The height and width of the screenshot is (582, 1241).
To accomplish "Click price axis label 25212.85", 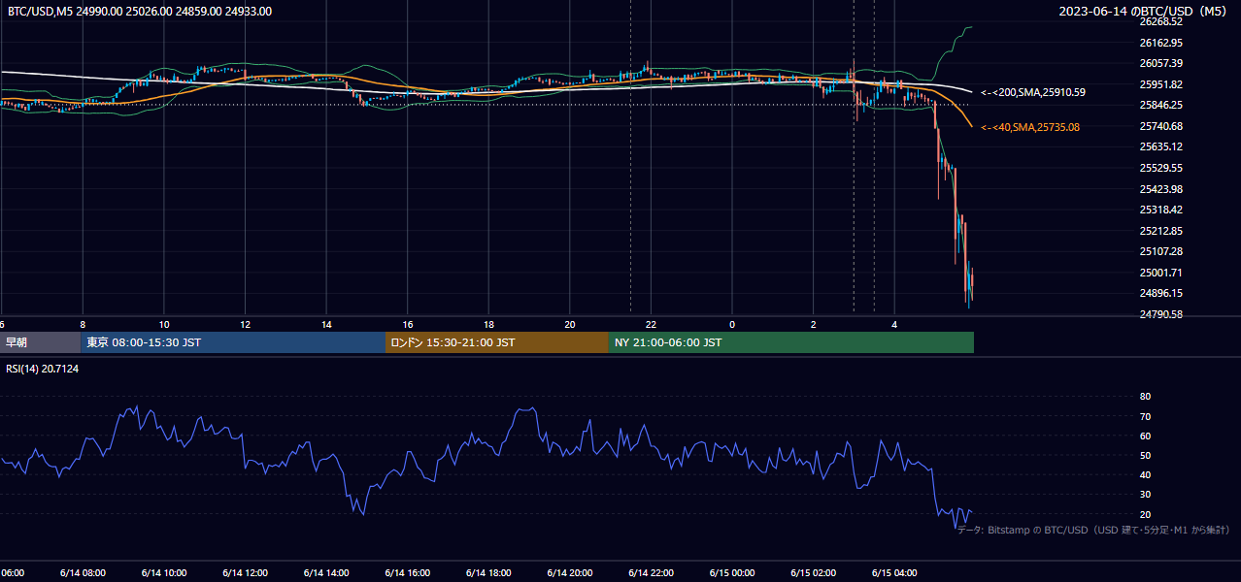I will [1160, 231].
